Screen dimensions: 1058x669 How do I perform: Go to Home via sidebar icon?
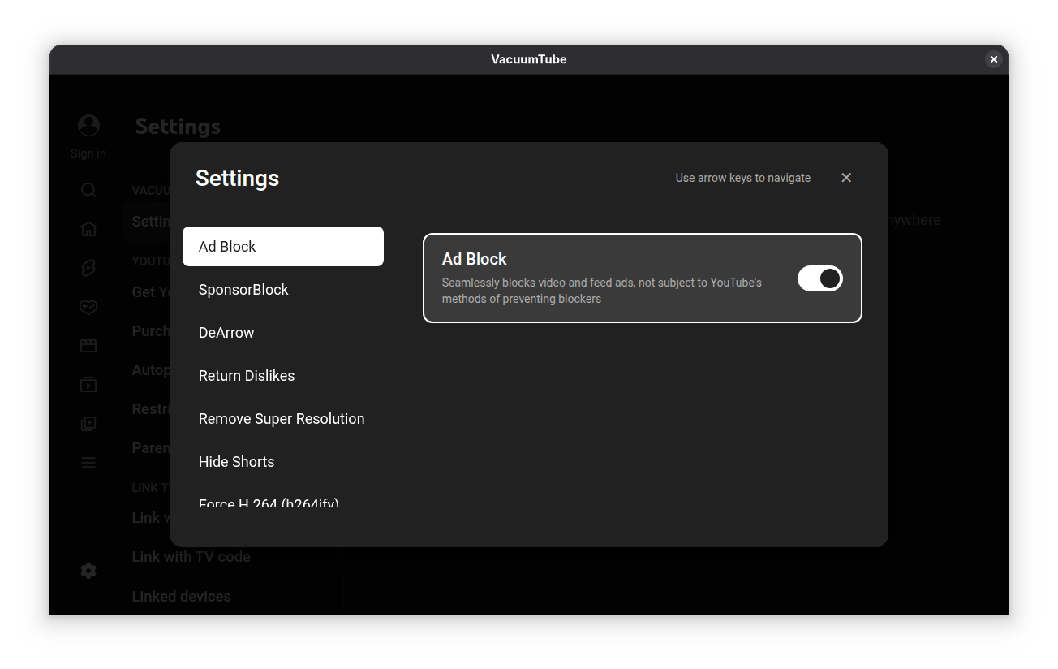tap(88, 229)
